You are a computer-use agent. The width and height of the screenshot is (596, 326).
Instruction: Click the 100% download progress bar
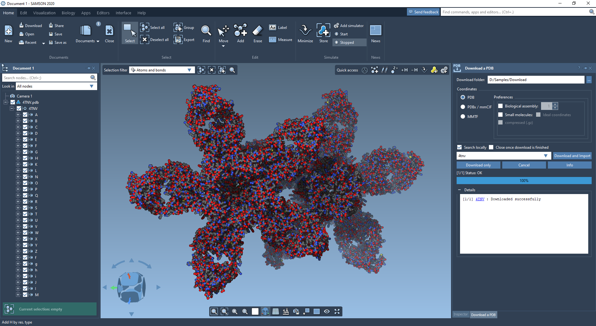pos(524,181)
